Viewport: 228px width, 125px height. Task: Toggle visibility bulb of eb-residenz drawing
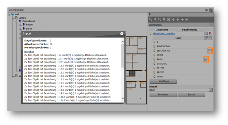coord(150,33)
